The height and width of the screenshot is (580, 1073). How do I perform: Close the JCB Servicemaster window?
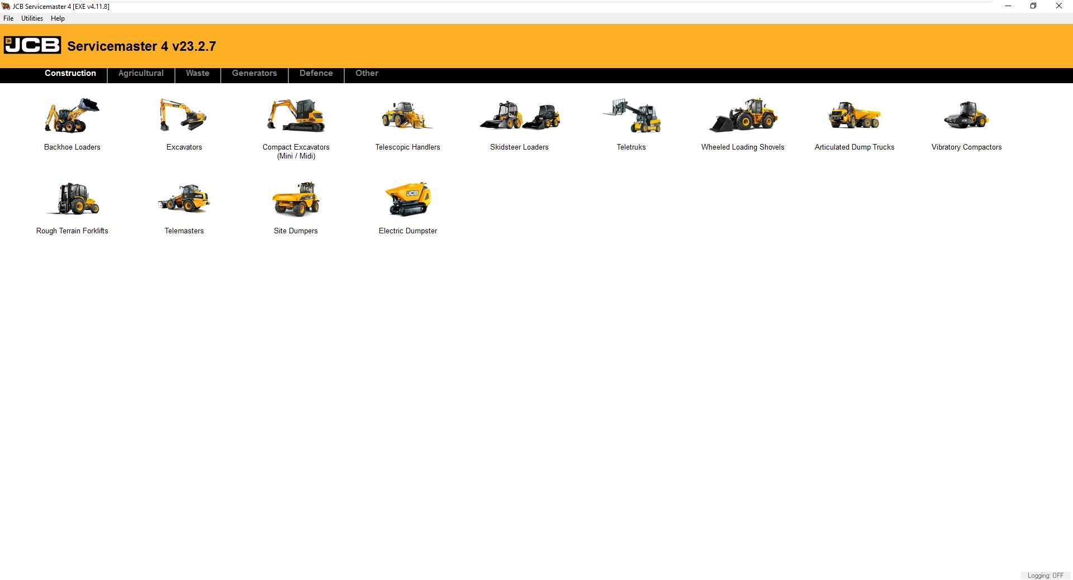point(1058,6)
